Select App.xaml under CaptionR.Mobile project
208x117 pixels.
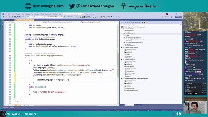129,44
